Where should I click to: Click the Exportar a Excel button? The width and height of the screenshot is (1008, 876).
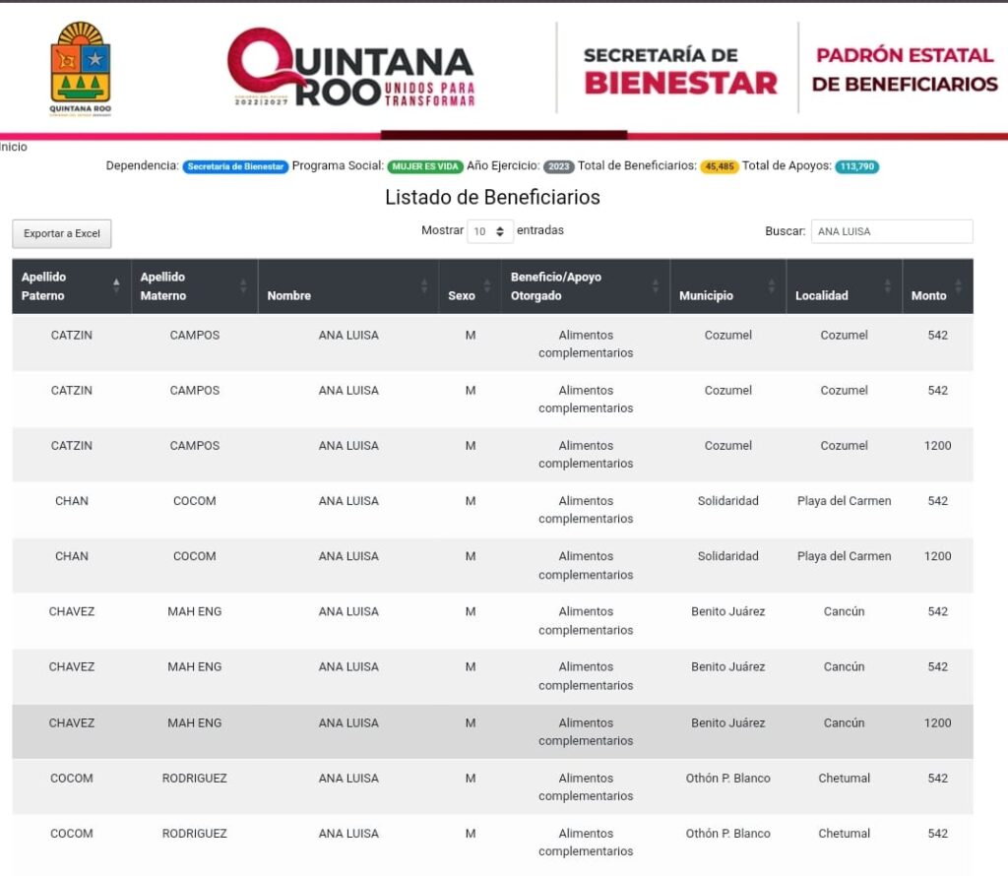pos(62,233)
